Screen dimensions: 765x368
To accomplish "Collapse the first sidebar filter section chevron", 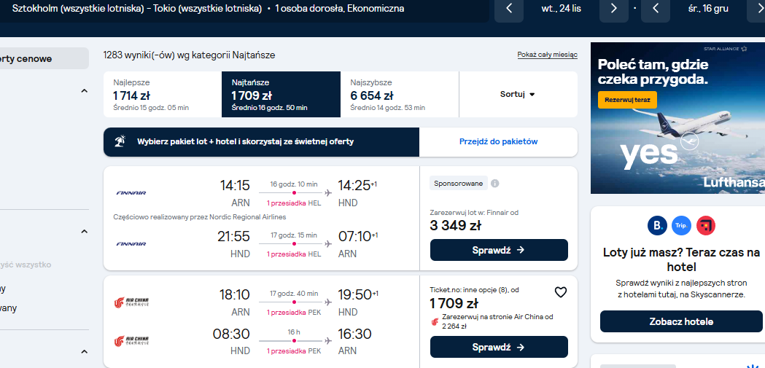I will click(x=84, y=91).
